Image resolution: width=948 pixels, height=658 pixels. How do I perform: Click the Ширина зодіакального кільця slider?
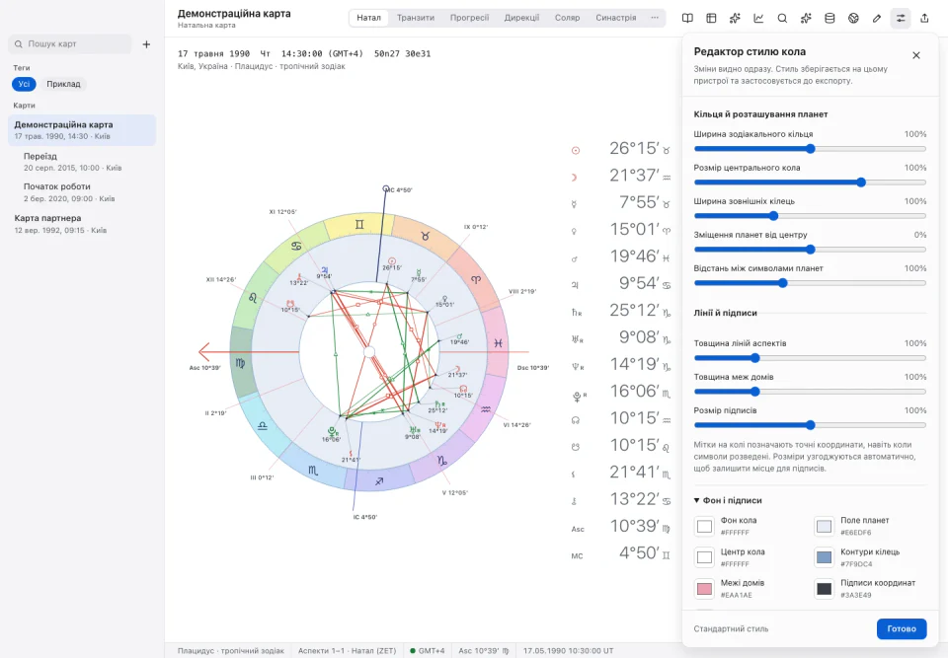click(810, 149)
